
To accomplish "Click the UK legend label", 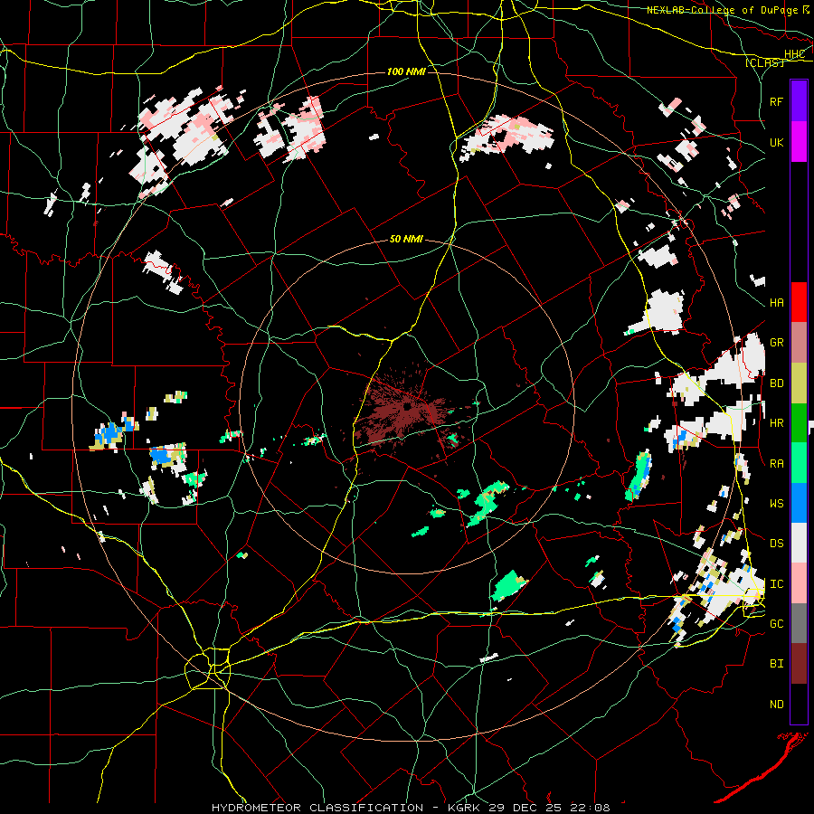I will 777,142.
